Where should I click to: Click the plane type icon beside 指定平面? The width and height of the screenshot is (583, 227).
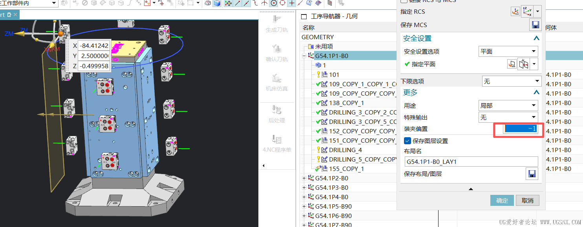click(524, 64)
